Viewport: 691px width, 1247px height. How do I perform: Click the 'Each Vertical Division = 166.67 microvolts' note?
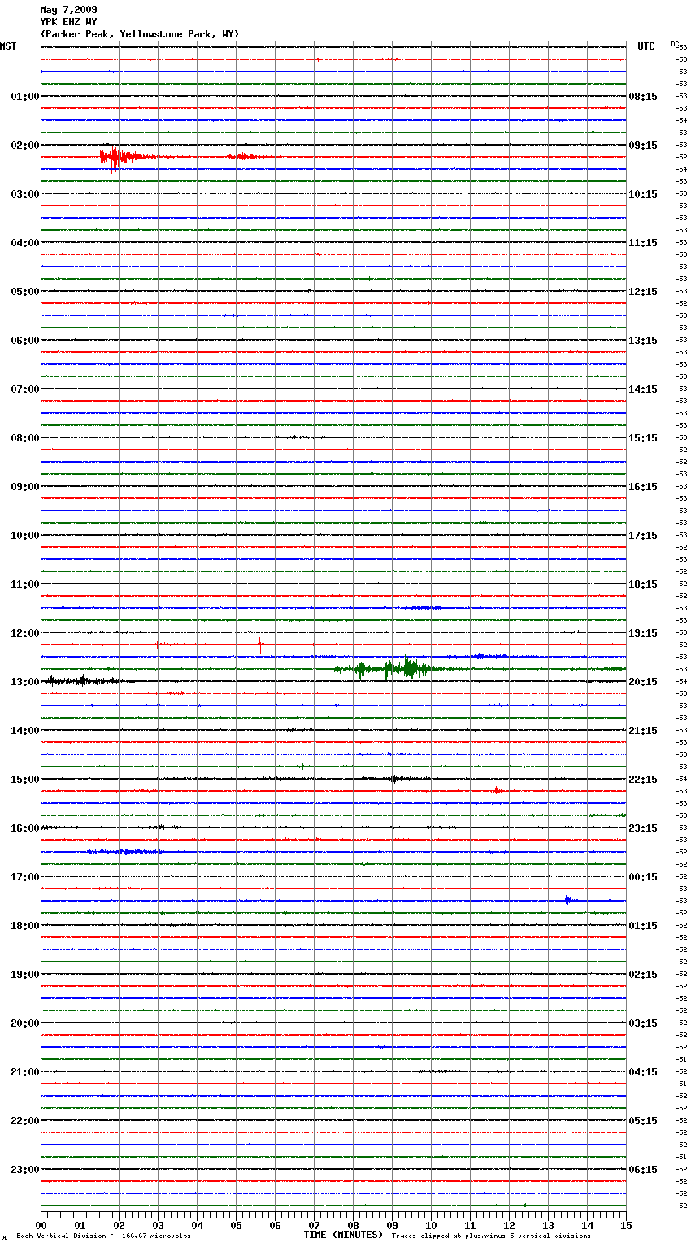click(x=103, y=1236)
